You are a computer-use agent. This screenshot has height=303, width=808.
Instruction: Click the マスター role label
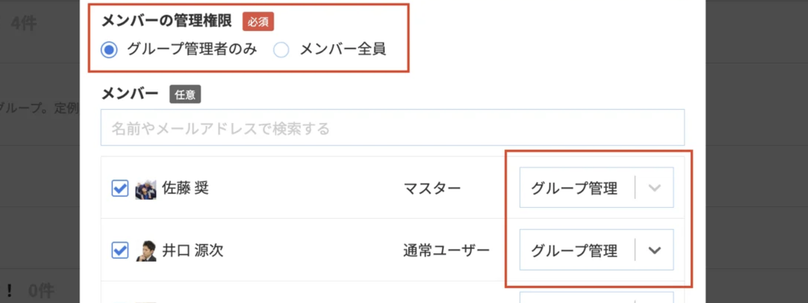(432, 188)
